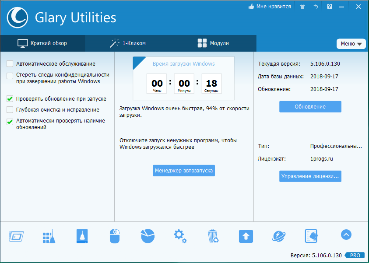The height and width of the screenshot is (263, 369).
Task: Expand the bottom toolbar with the chevron
Action: [346, 235]
